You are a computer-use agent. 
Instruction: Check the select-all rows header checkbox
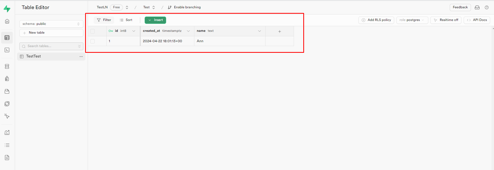coord(92,31)
